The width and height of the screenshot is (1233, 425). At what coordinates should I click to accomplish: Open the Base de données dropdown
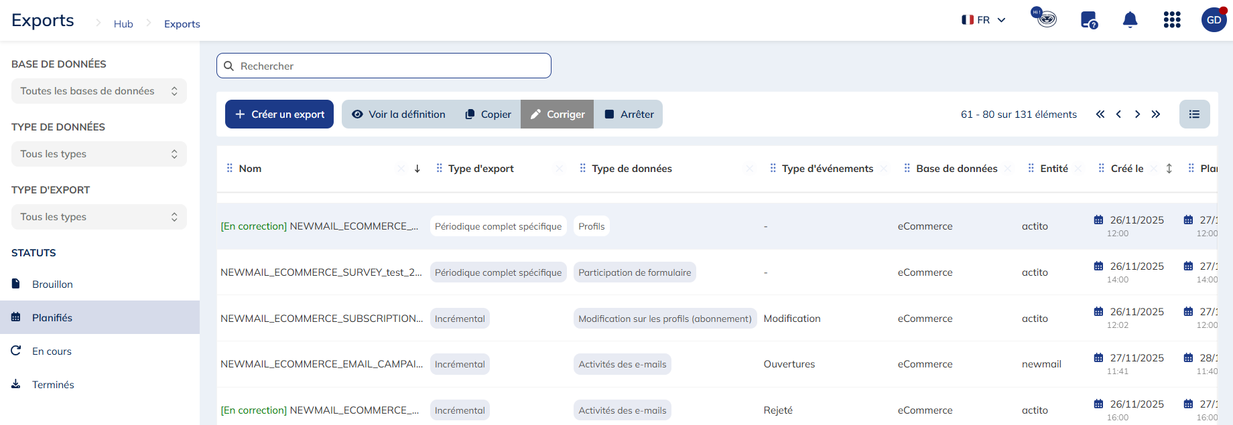click(x=99, y=91)
